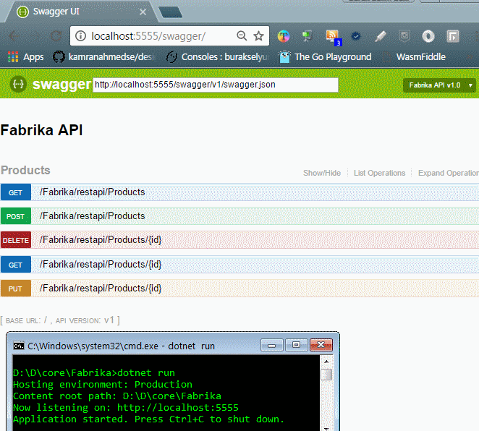
Task: Open the kamranahmedse GitHub bookmark
Action: coord(104,57)
